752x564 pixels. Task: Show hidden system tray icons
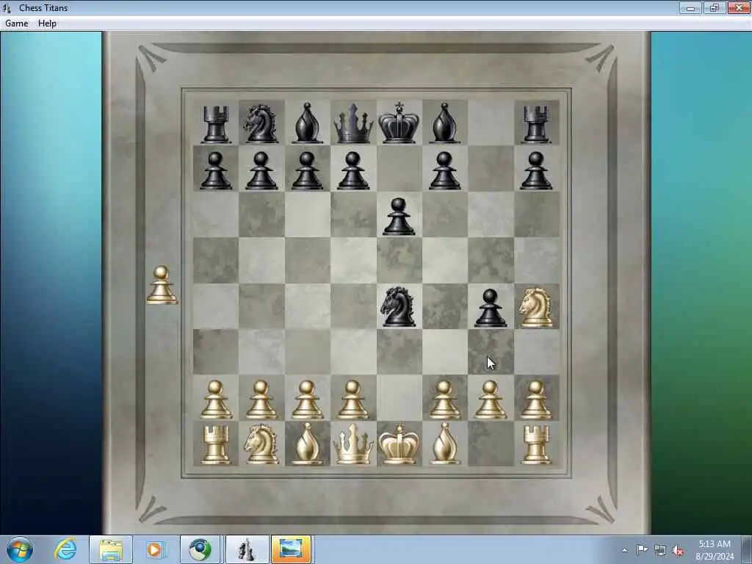pyautogui.click(x=624, y=550)
